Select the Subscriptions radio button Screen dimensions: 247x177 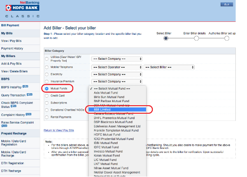pos(46,103)
